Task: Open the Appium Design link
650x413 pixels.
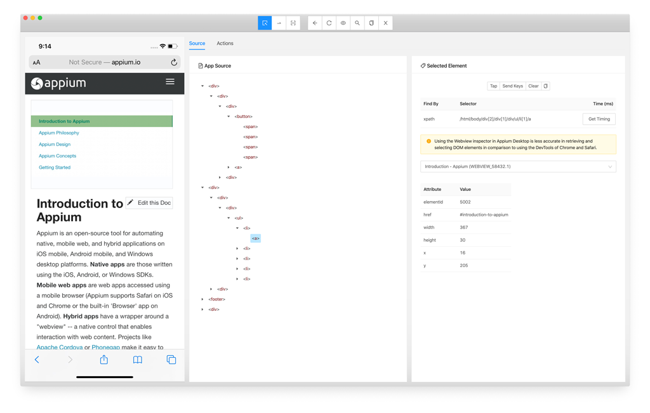Action: tap(55, 145)
